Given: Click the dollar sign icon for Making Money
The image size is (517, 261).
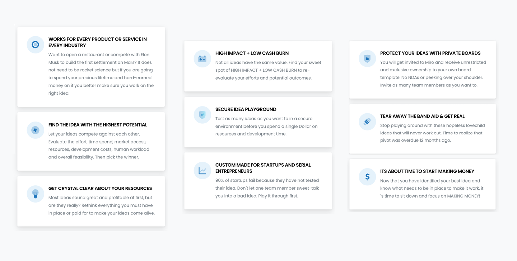Looking at the screenshot, I should coord(367,177).
